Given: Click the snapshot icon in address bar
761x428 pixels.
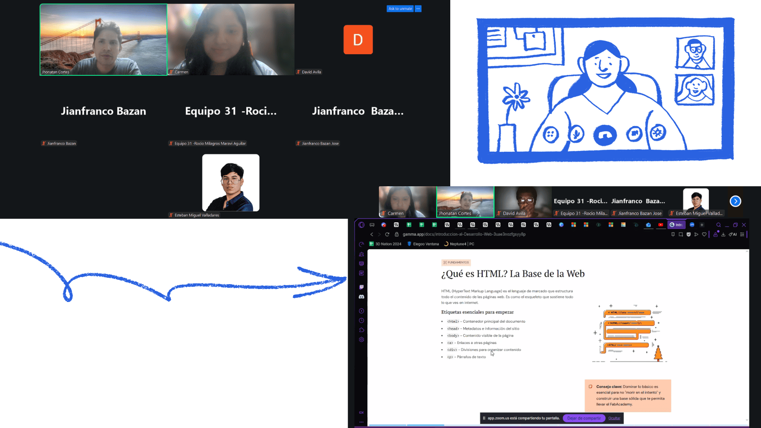Looking at the screenshot, I should tap(681, 234).
